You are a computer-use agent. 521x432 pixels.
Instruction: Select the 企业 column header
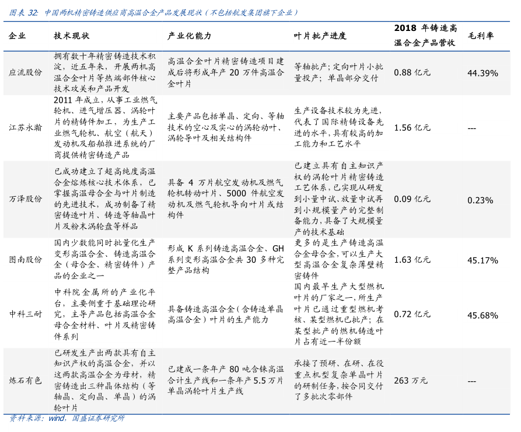pos(17,36)
